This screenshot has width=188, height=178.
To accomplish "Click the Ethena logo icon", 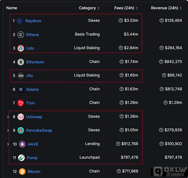I will [x=21, y=35].
